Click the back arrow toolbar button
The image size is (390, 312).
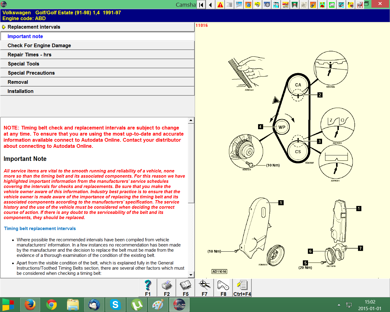tap(211, 5)
